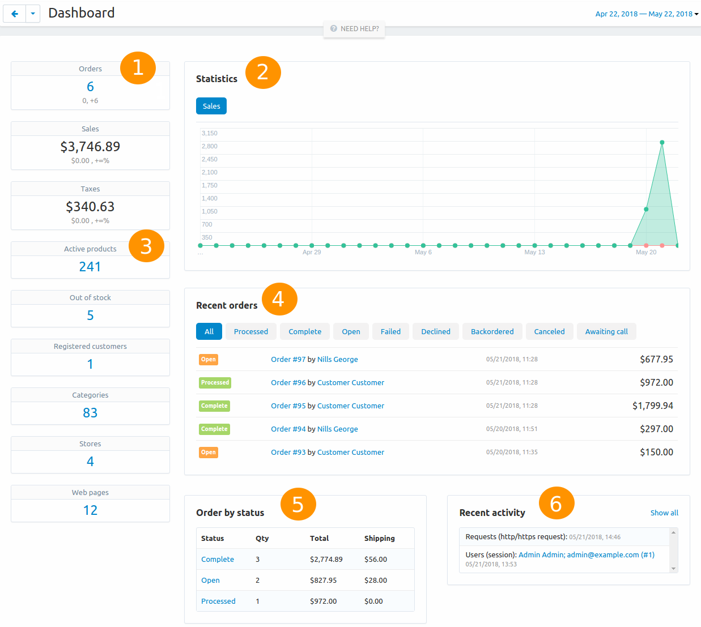Open the Registered customers count 1
701x627 pixels.
tap(90, 364)
